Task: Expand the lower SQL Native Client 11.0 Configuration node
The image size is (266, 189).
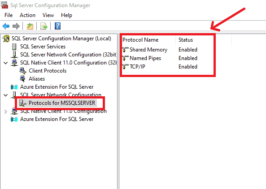Action: point(5,112)
